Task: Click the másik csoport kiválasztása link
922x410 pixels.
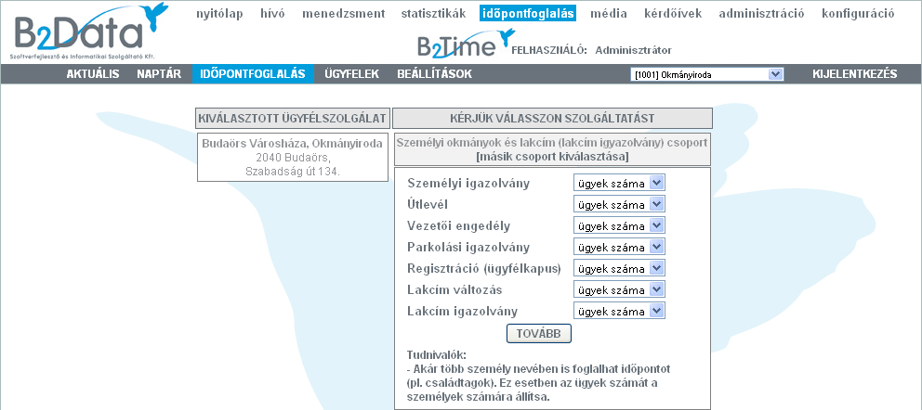Action: [552, 157]
